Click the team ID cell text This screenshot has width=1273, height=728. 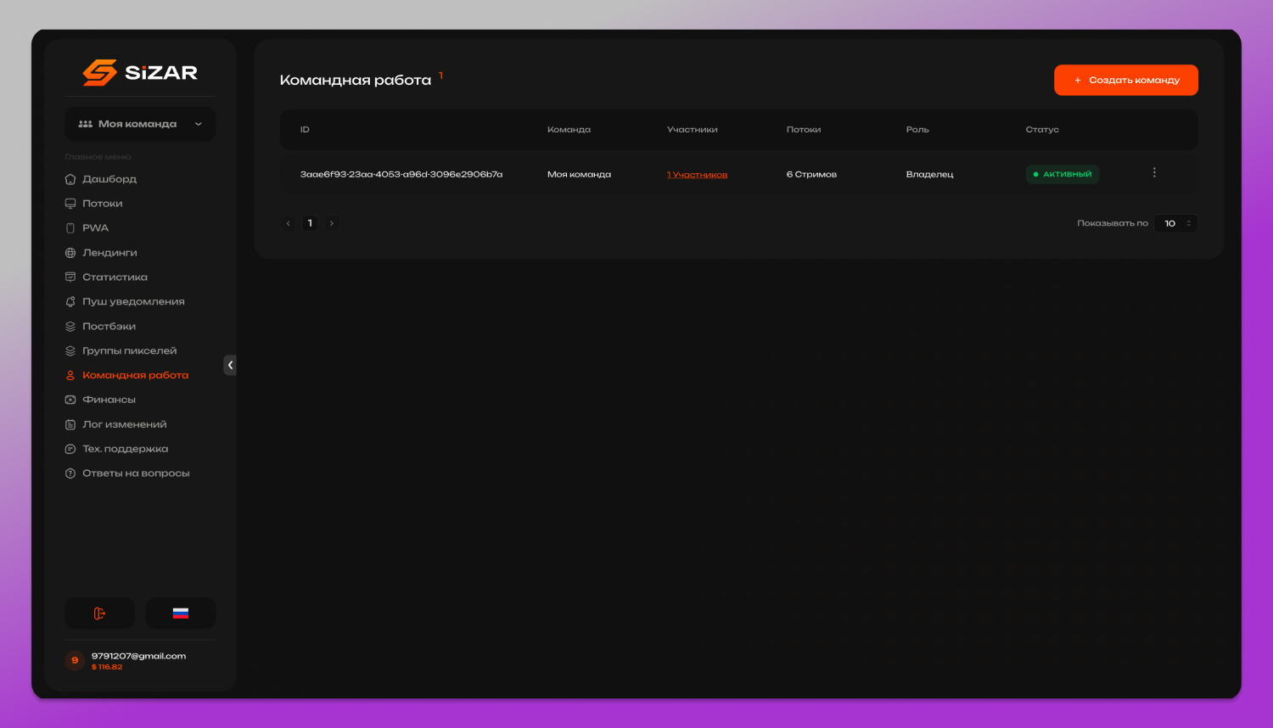coord(401,174)
